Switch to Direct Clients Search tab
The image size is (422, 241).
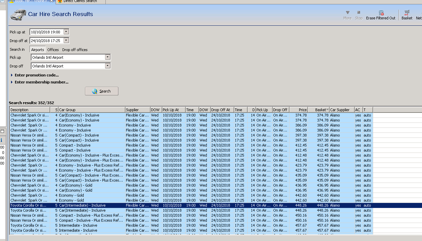click(80, 1)
